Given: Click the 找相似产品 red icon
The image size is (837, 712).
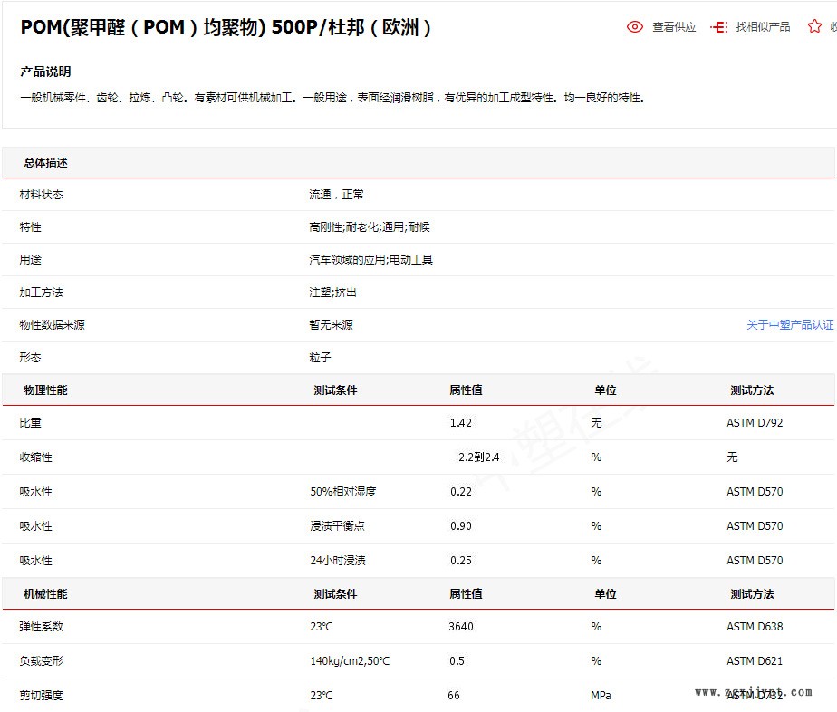Looking at the screenshot, I should [719, 26].
